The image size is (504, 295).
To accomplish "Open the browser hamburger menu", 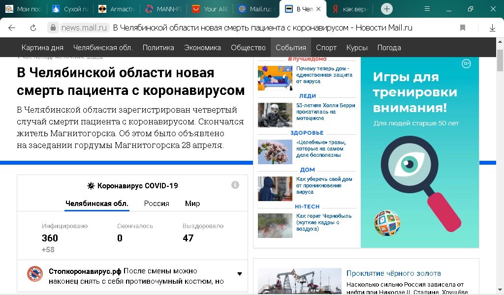I will (427, 9).
